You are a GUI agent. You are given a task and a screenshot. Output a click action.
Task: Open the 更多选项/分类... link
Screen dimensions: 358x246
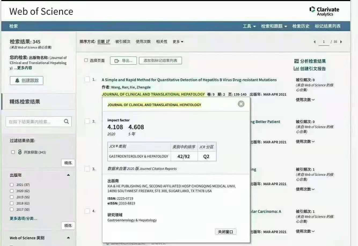pos(24,218)
